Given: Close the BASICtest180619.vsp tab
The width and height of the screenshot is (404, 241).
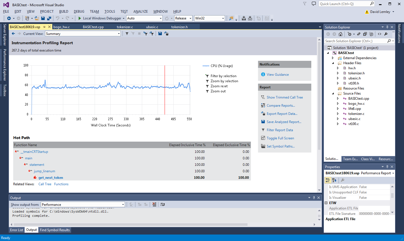Looking at the screenshot, I should click(49, 27).
